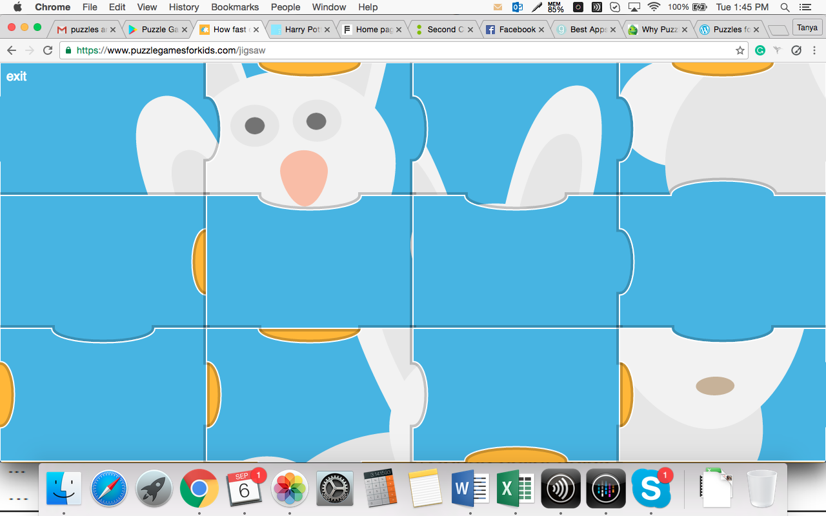Open Calculator from the Dock

pos(380,488)
